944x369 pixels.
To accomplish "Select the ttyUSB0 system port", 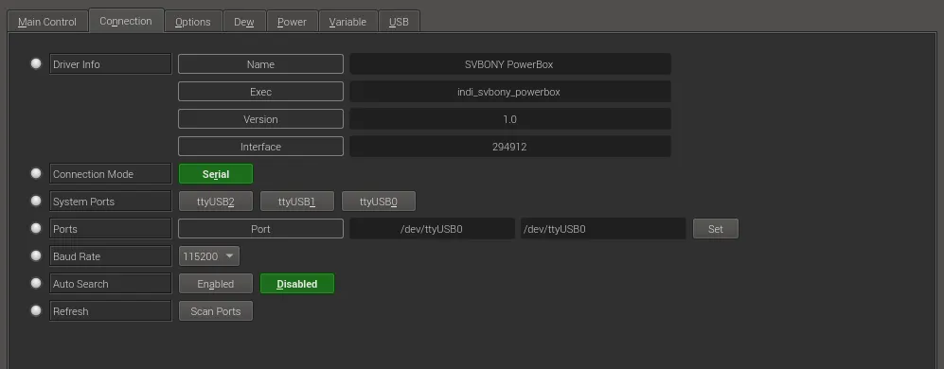I will (378, 202).
